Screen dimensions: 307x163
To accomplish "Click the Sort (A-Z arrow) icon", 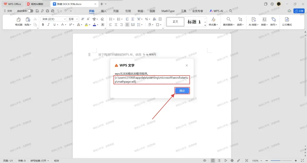I will 155,19.
